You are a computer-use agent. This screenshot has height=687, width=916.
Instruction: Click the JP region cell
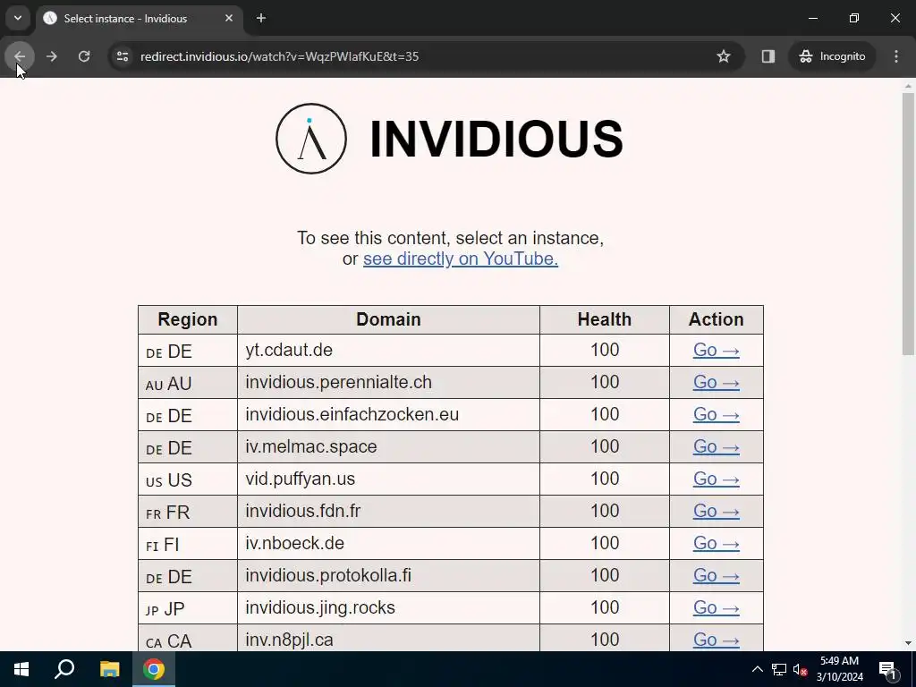188,608
